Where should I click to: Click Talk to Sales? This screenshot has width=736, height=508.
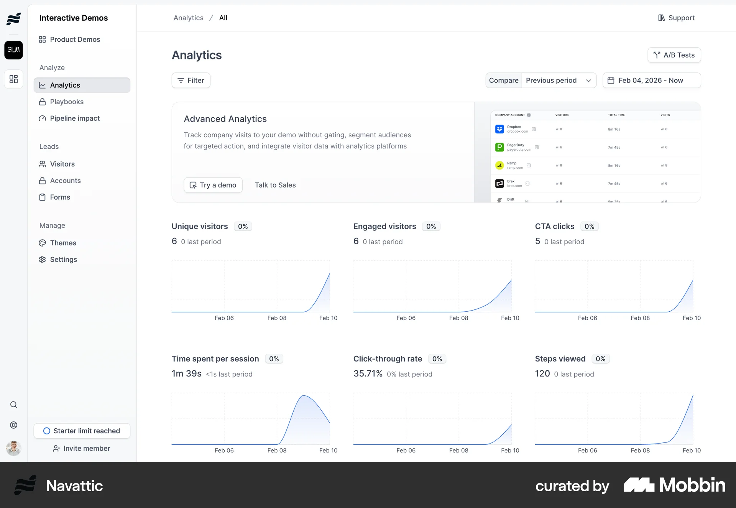click(275, 185)
